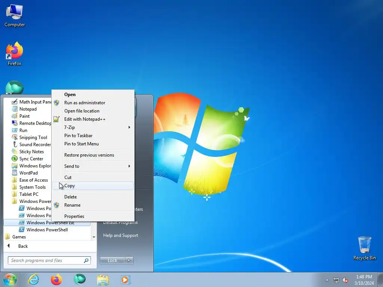383x287 pixels.
Task: Expand the Ease of Access folder
Action: [x=31, y=180]
